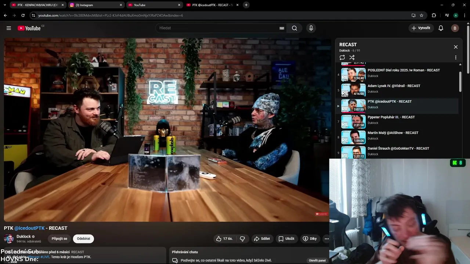Click the Připojit se join button
Image resolution: width=470 pixels, height=264 pixels.
pyautogui.click(x=59, y=239)
